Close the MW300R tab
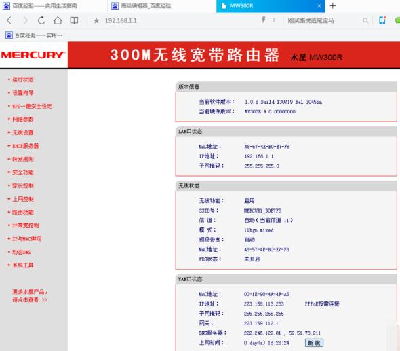The image size is (400, 351). click(x=319, y=6)
